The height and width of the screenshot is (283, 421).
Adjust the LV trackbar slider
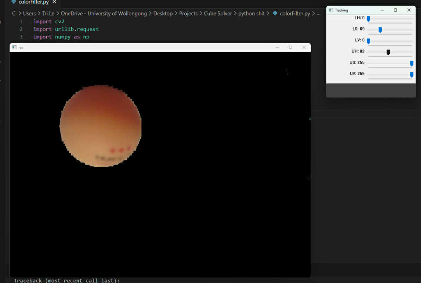point(368,40)
